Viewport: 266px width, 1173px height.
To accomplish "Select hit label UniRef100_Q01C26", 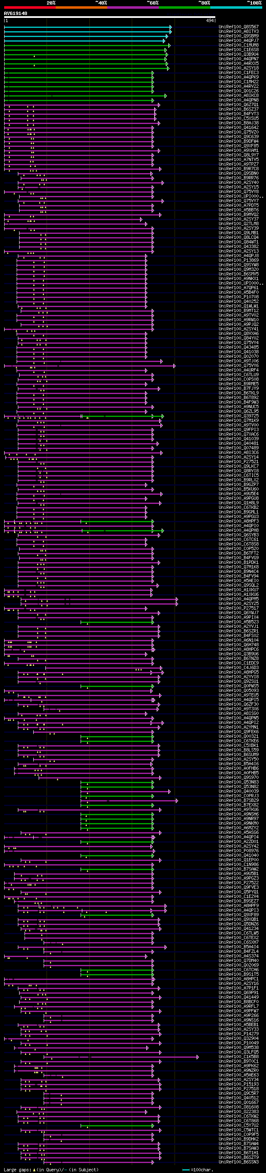I will (239, 91).
